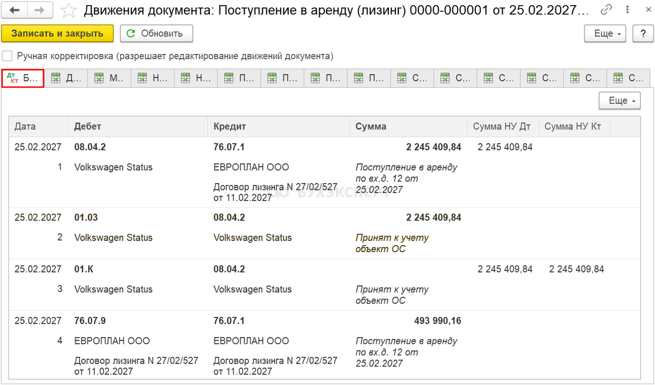Open the first С... register tab
This screenshot has height=385, width=655.
(x=412, y=78)
